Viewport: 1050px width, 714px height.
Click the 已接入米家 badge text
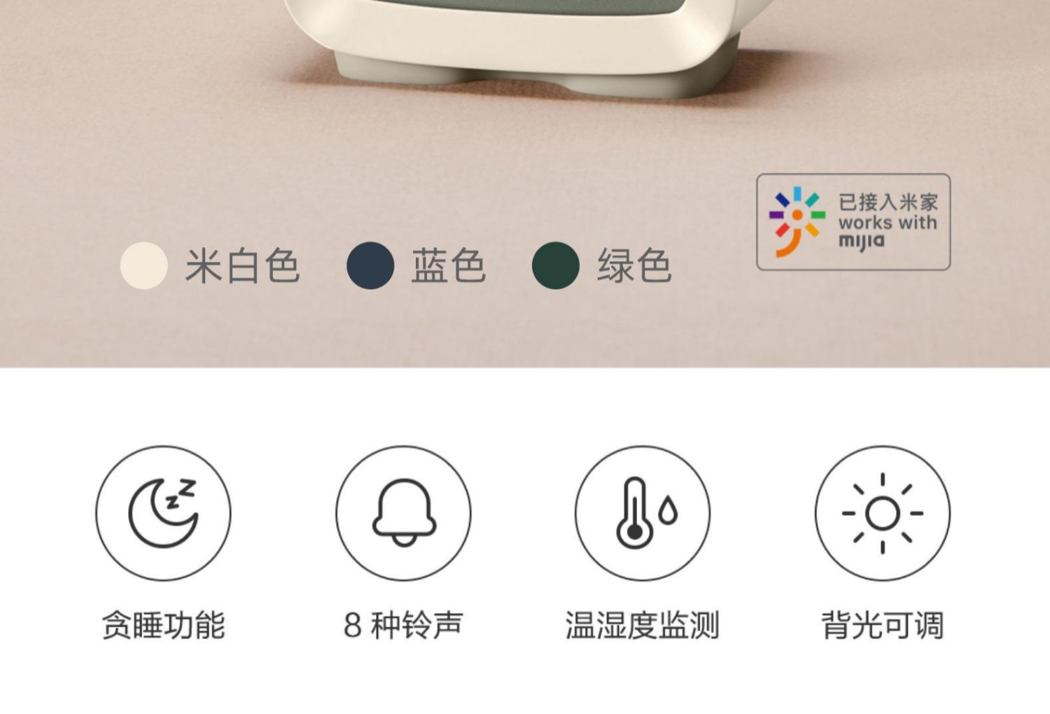(x=888, y=202)
